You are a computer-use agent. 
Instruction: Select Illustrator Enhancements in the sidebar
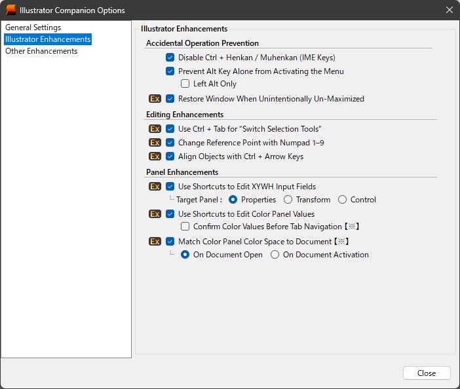(x=48, y=39)
